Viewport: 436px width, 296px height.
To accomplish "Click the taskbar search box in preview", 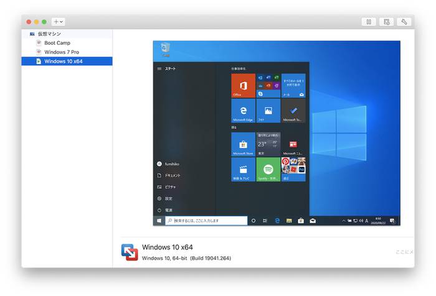I will tap(206, 221).
